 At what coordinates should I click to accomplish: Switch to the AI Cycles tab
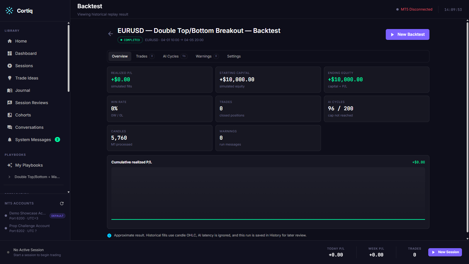click(x=175, y=56)
